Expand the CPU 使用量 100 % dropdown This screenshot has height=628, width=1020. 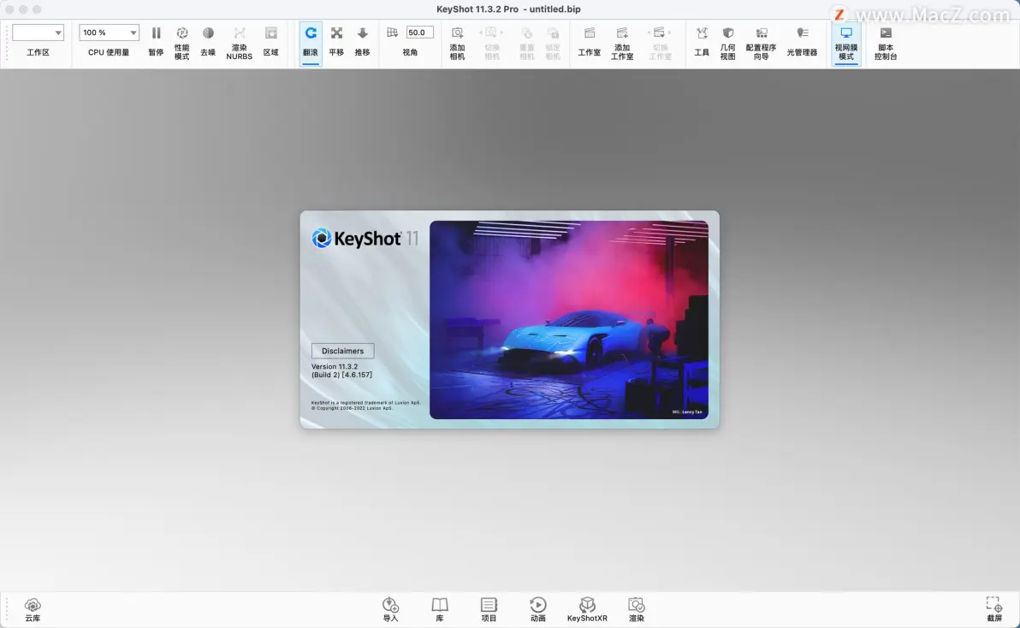[109, 33]
